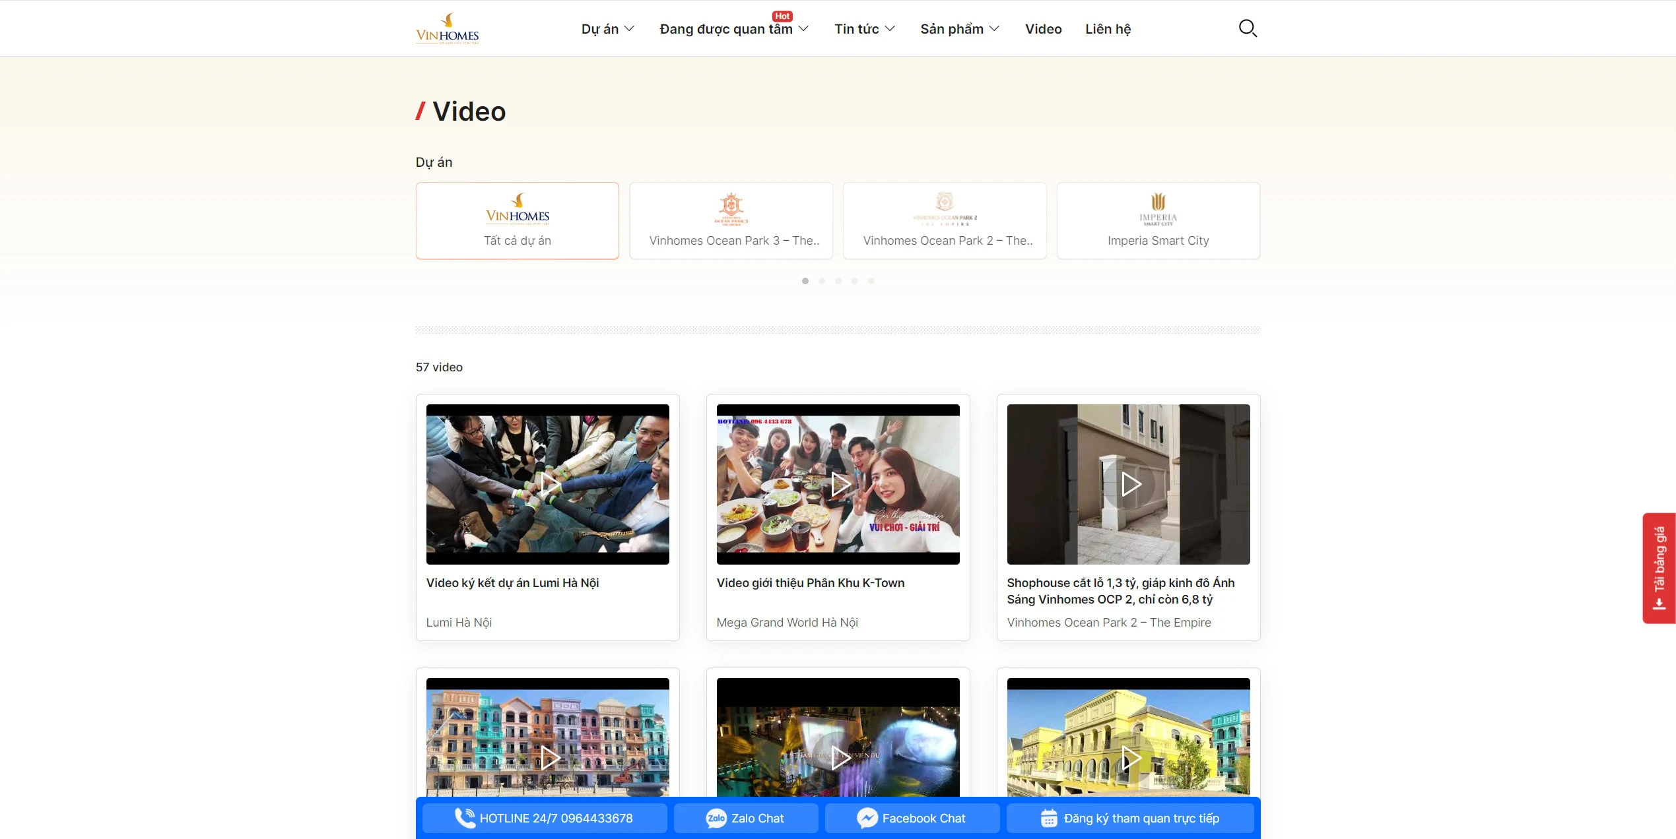1676x839 pixels.
Task: Click the second carousel pagination dot
Action: pos(822,280)
